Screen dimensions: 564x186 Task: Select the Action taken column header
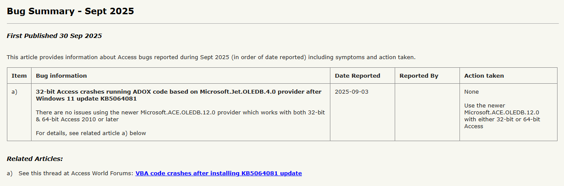pyautogui.click(x=484, y=76)
